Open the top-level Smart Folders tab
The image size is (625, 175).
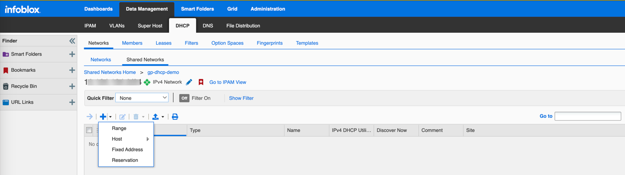197,9
